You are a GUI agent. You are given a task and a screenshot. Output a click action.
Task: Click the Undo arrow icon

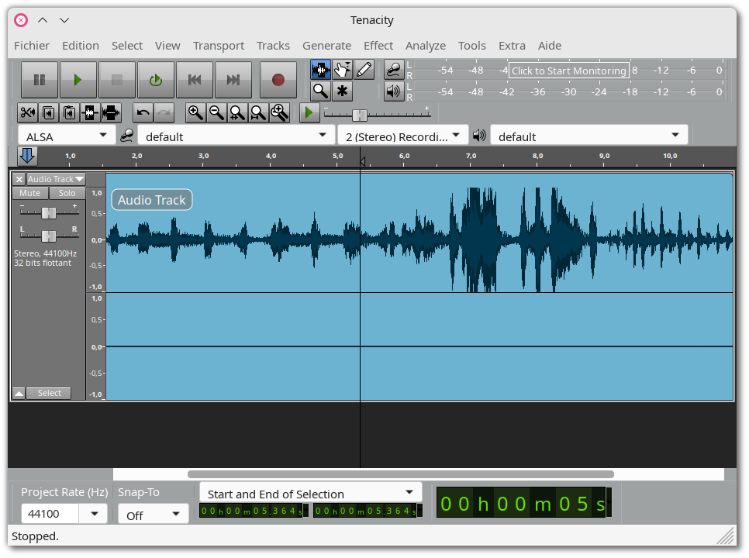tap(143, 112)
